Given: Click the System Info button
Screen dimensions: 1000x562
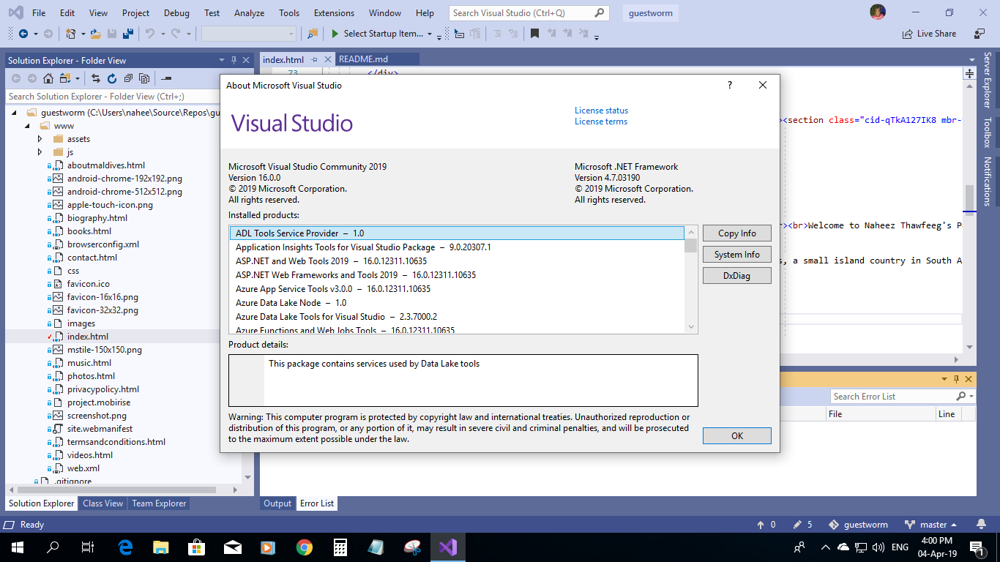Looking at the screenshot, I should coord(737,255).
